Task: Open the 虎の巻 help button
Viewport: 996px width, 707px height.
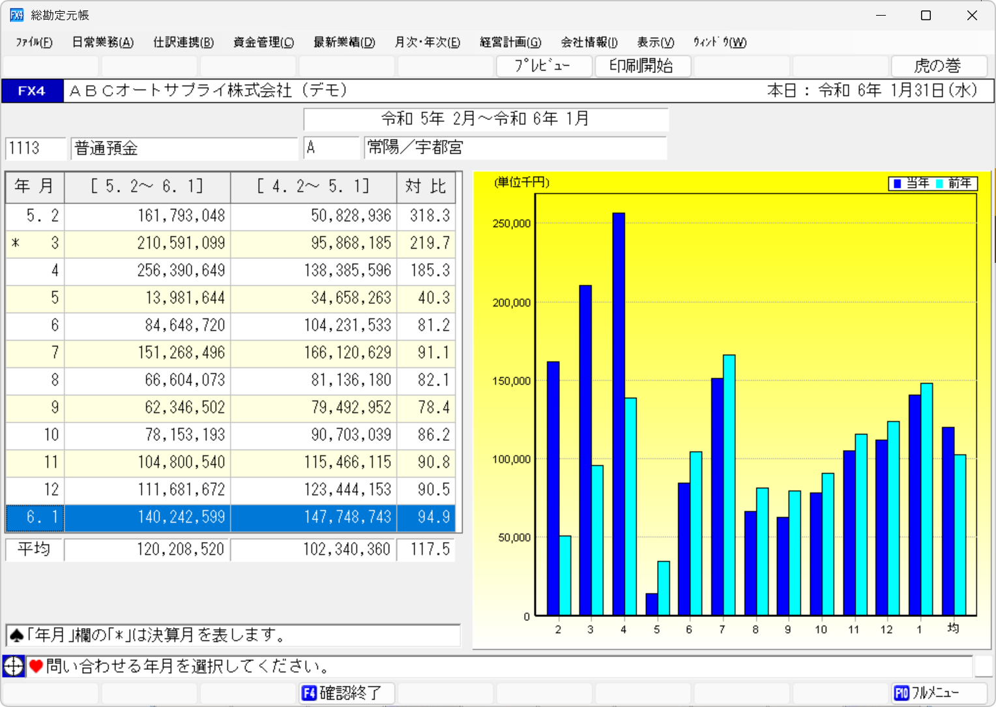Action: pyautogui.click(x=937, y=66)
